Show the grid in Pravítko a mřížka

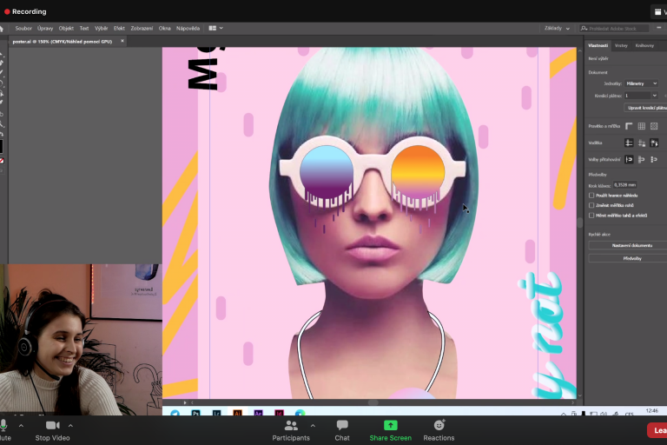(x=641, y=126)
